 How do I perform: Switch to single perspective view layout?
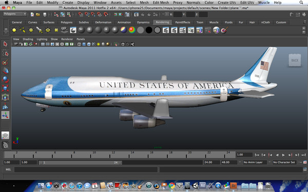5,135
